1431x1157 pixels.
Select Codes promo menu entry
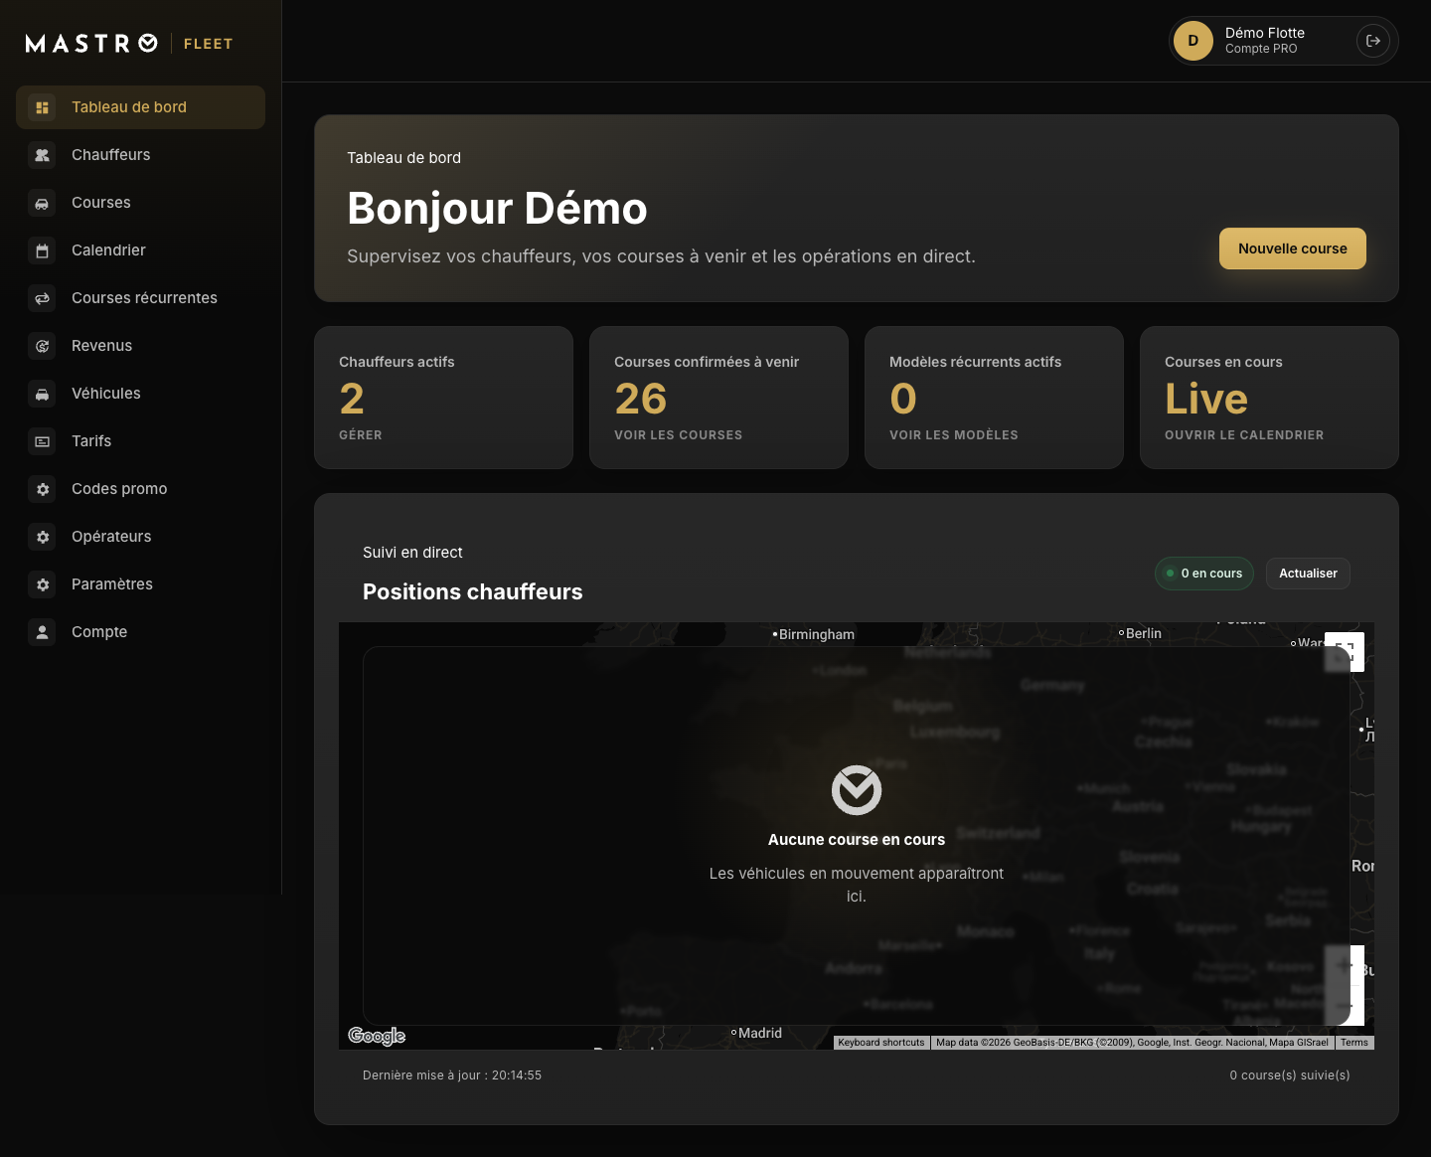140,489
